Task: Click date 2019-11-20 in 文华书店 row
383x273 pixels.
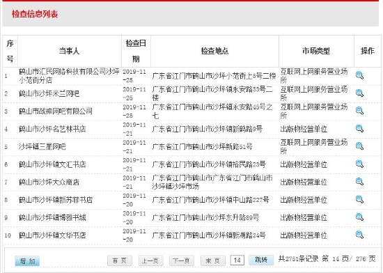Action: [134, 235]
